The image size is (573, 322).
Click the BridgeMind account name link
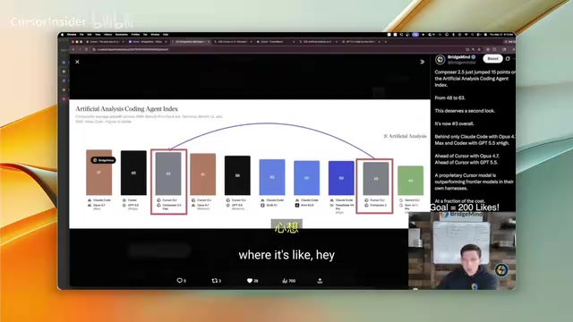(459, 57)
